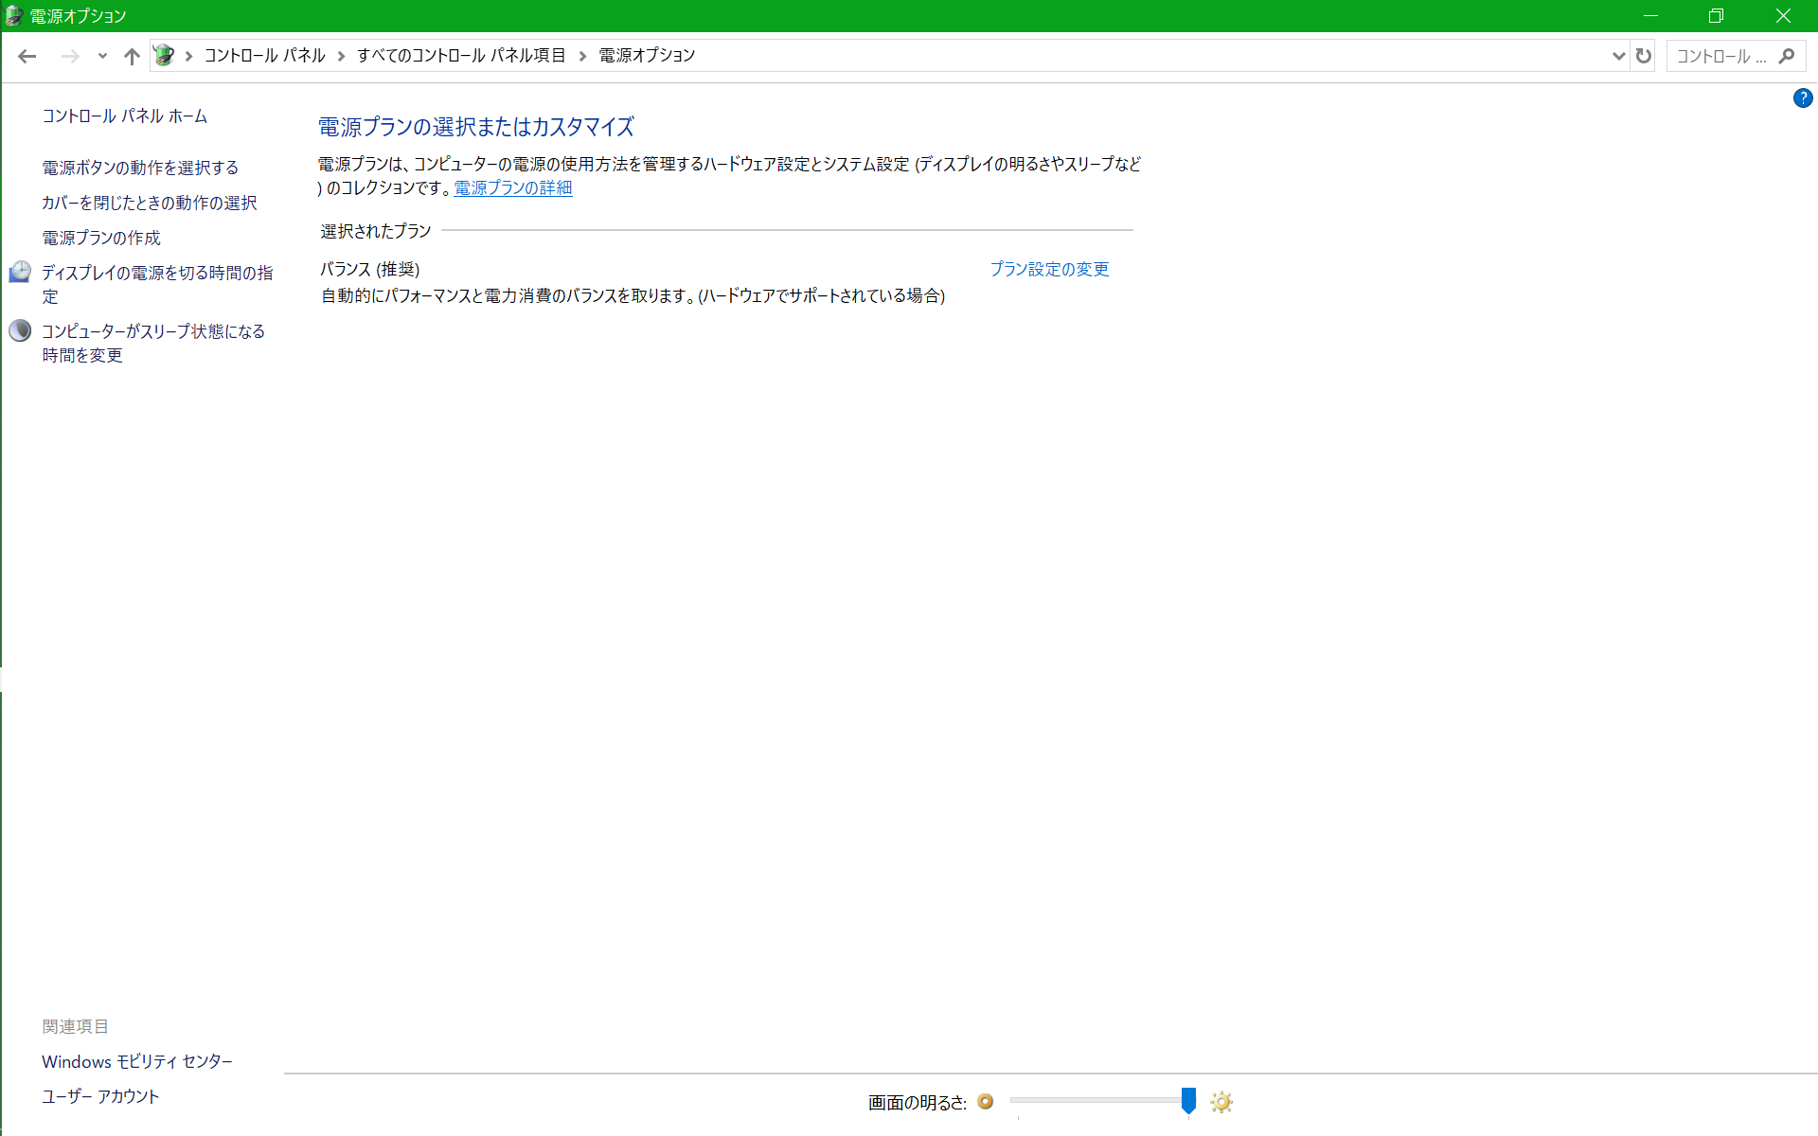The image size is (1818, 1136).
Task: Click the search magnifier icon
Action: 1786,56
